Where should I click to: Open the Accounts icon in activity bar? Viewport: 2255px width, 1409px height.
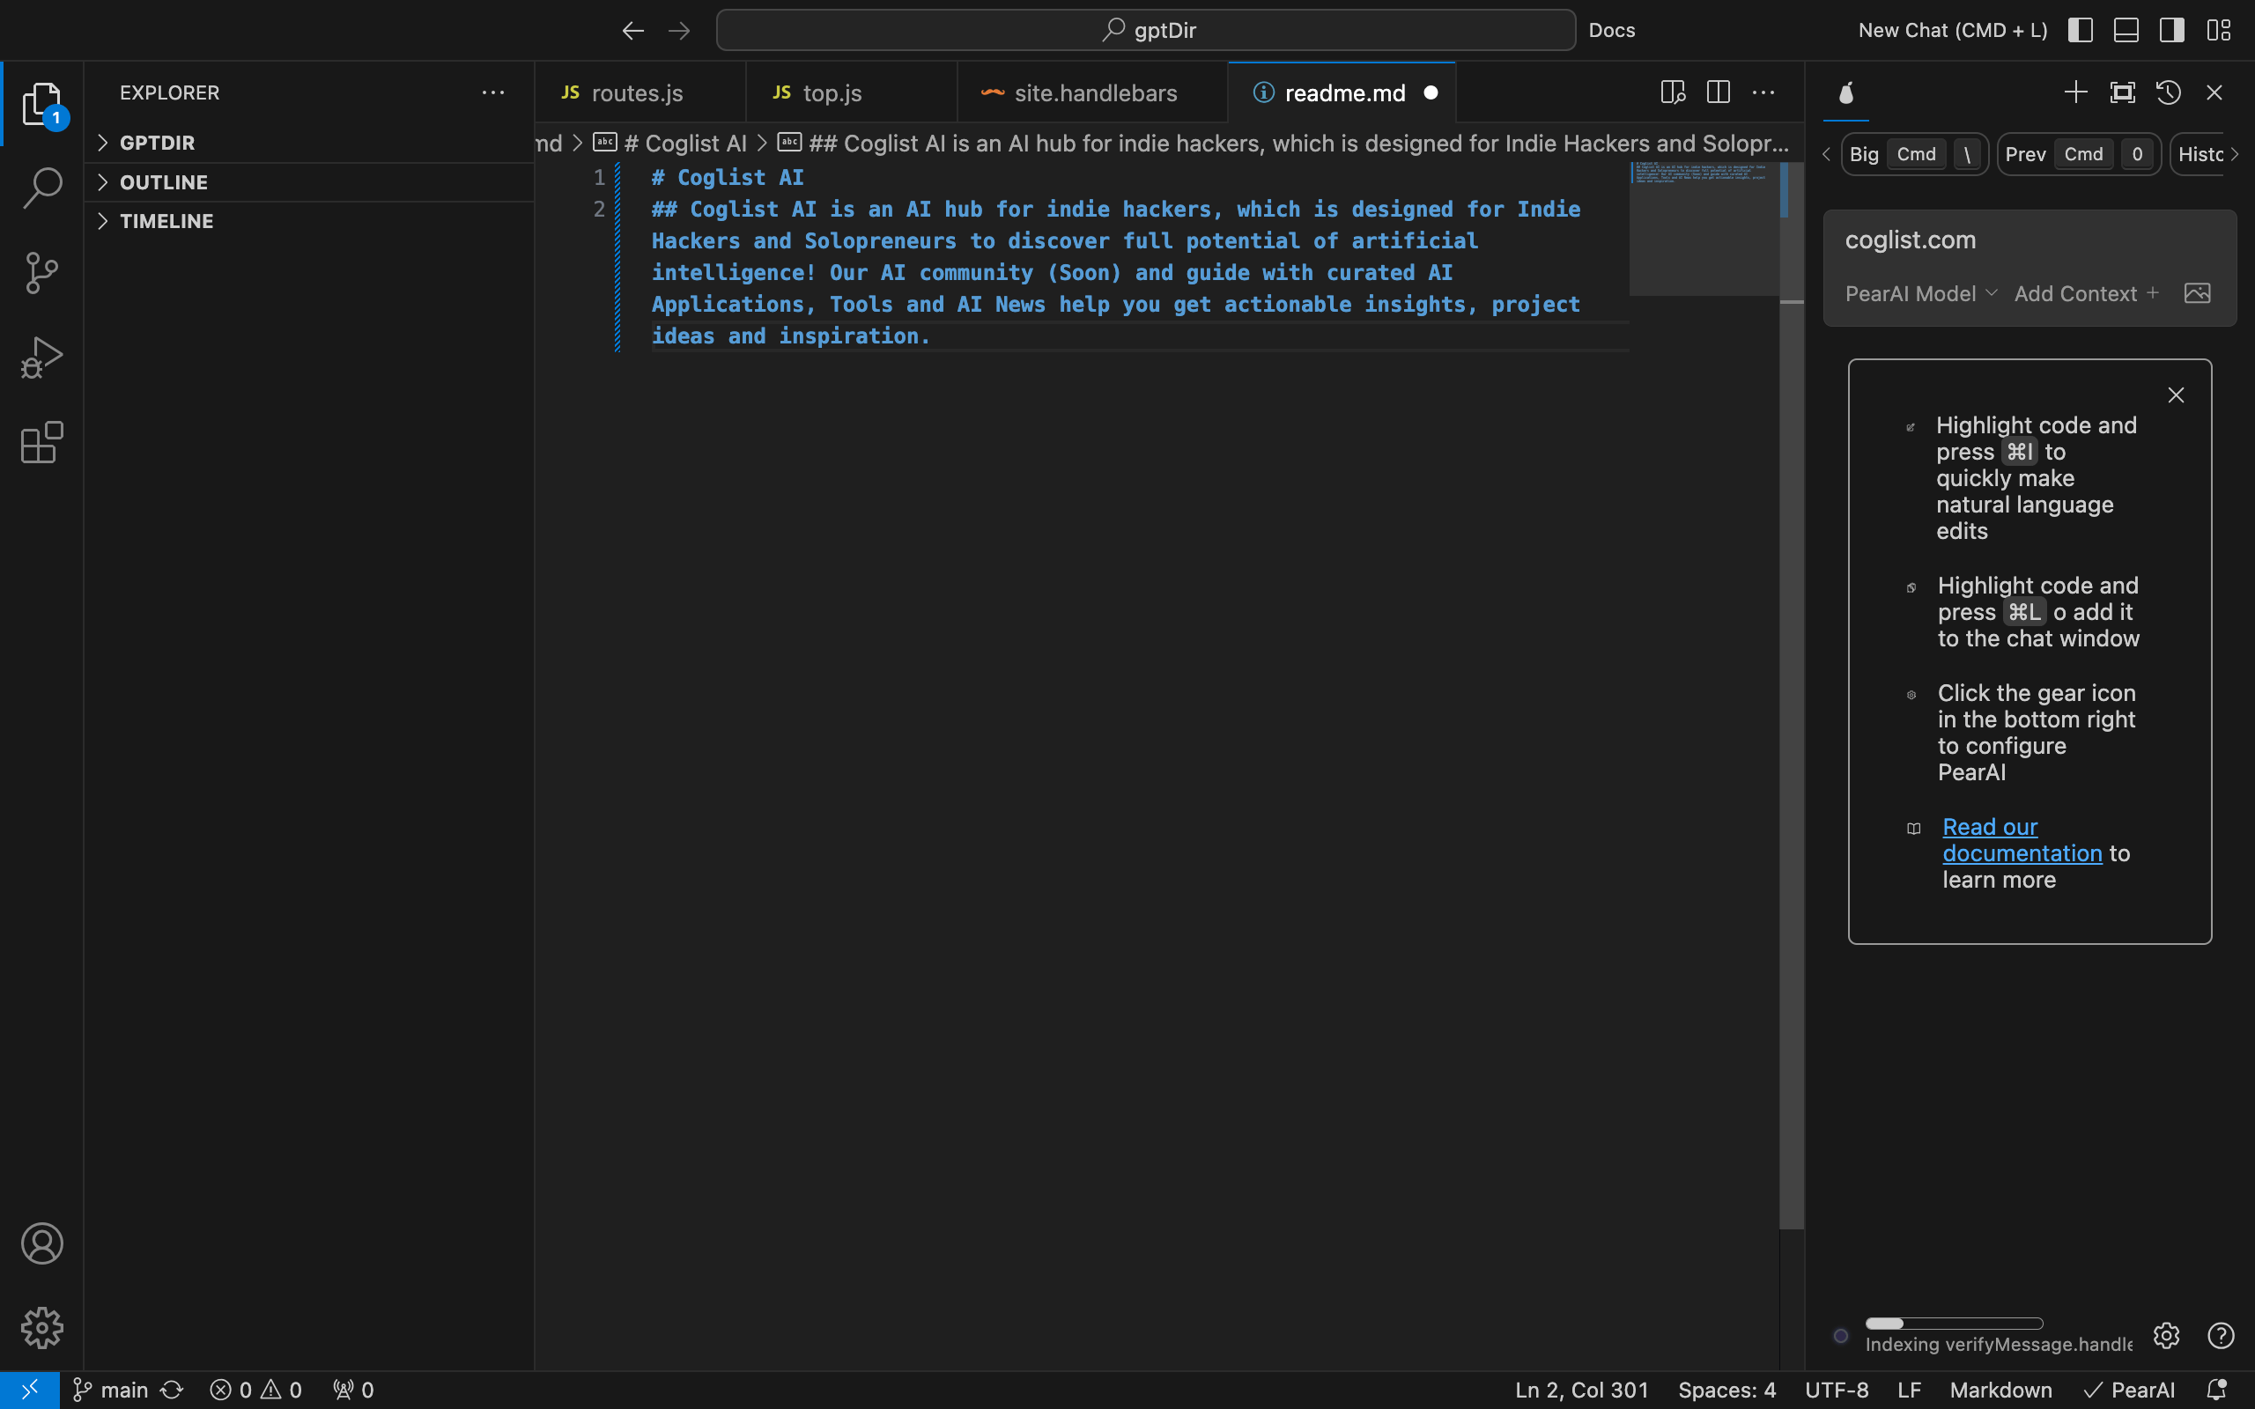click(42, 1243)
